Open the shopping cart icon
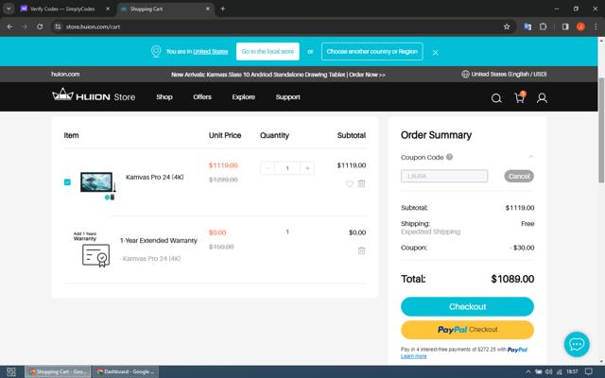Viewport: 605px width, 378px height. pyautogui.click(x=519, y=98)
